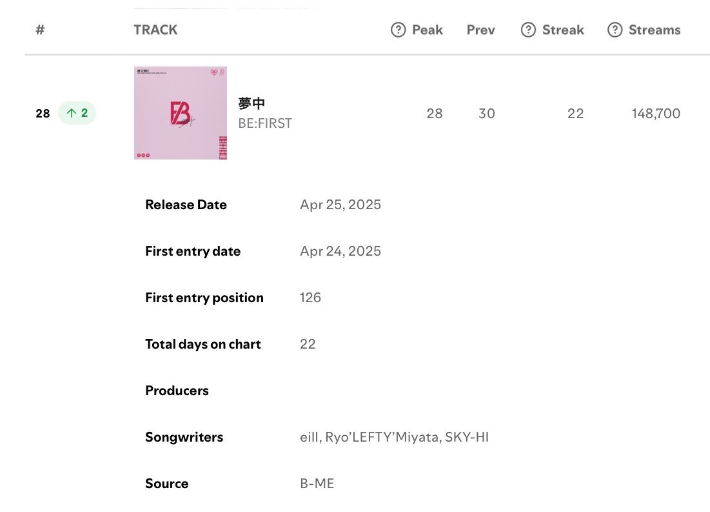
Task: Open the track title 夢中
Action: coord(251,103)
